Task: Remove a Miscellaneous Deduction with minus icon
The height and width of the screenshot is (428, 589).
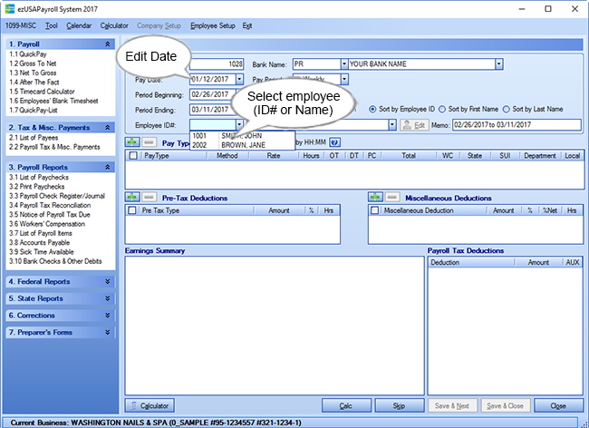Action: coord(391,197)
